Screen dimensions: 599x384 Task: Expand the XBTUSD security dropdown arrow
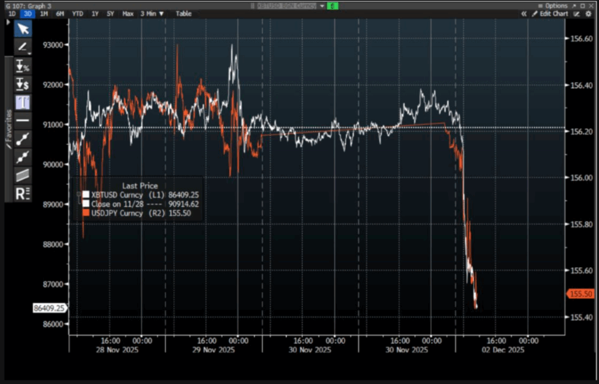pyautogui.click(x=322, y=5)
